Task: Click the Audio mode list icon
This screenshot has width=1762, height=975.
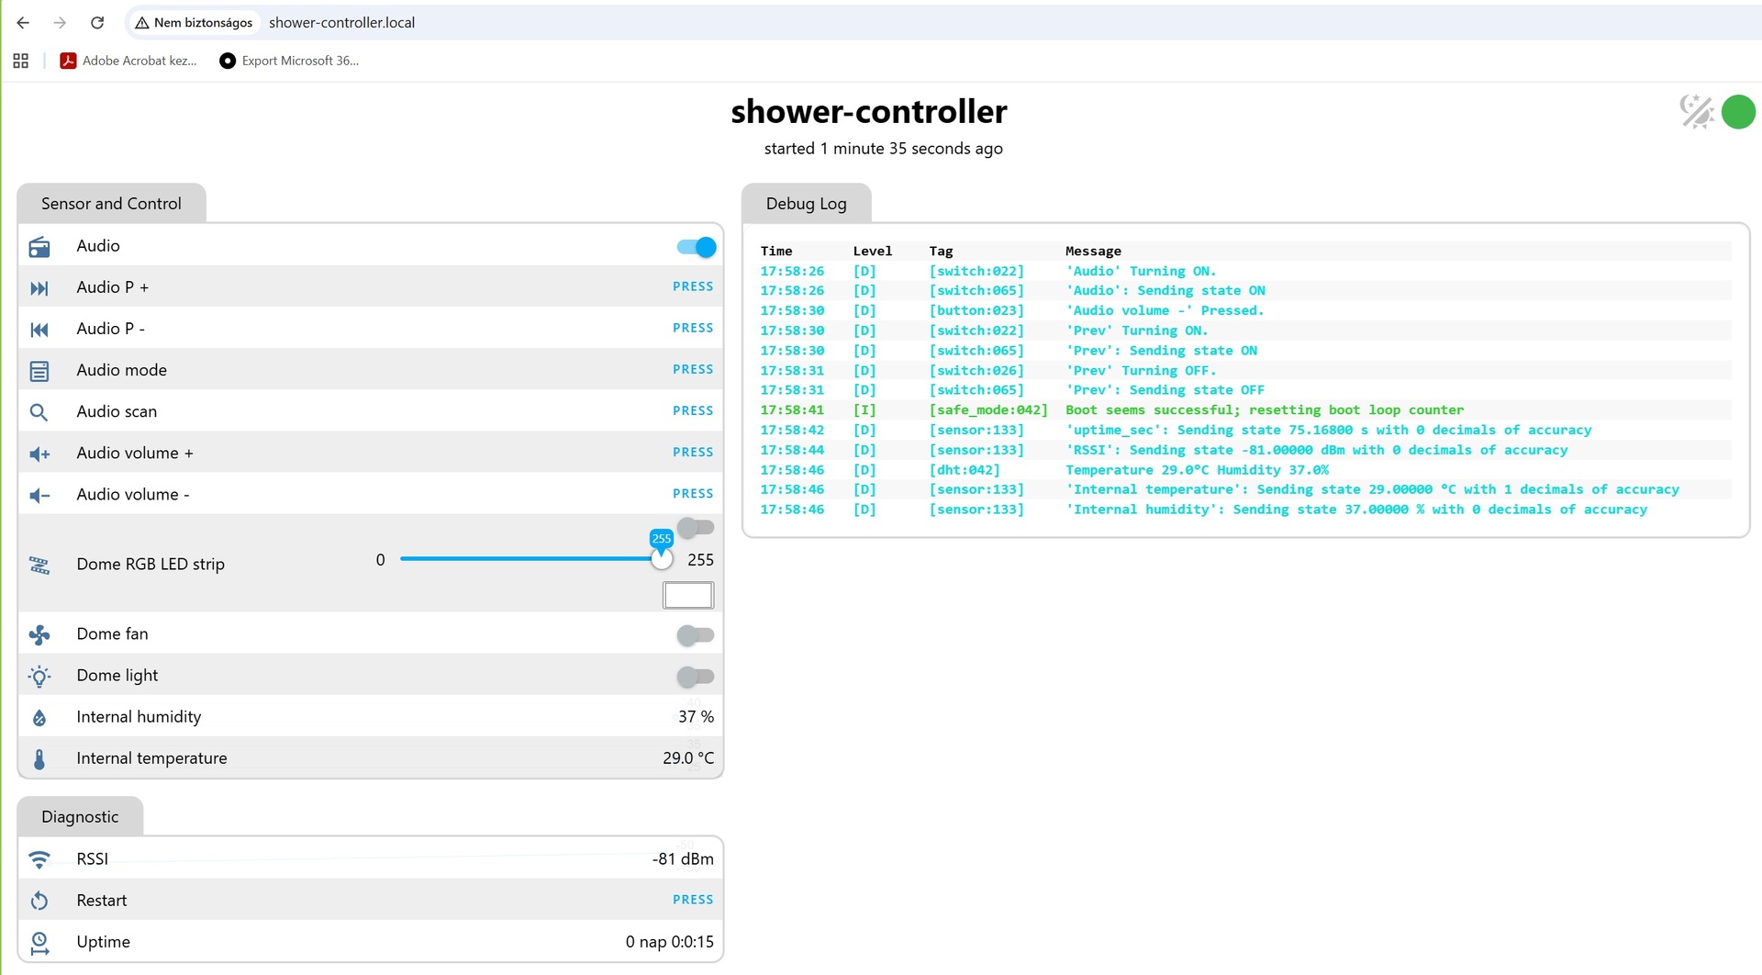Action: (39, 371)
